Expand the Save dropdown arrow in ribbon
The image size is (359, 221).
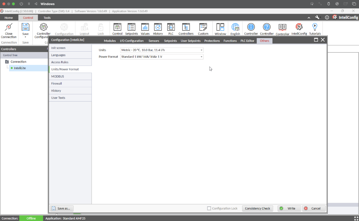(25, 37)
